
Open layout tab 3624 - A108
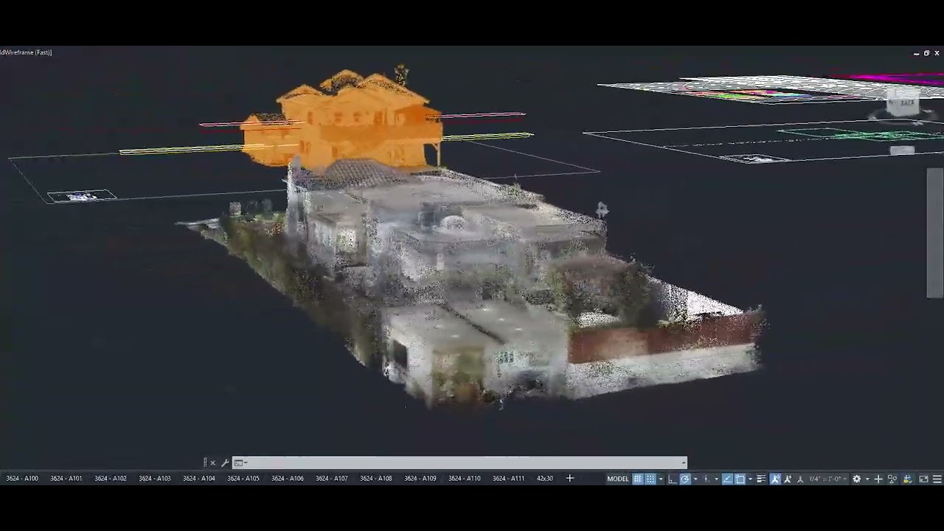(x=376, y=479)
